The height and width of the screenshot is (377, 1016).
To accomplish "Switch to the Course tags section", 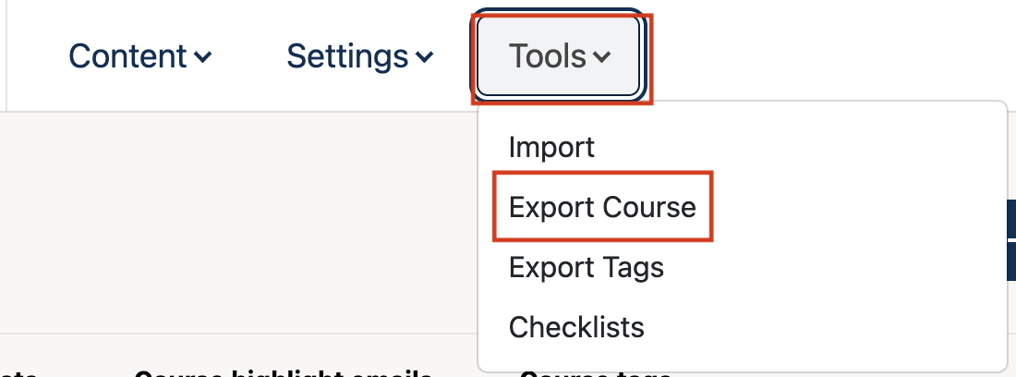I will 595,372.
